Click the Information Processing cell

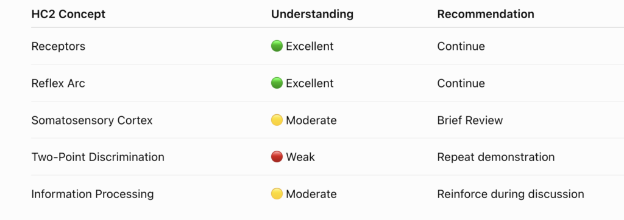[93, 194]
